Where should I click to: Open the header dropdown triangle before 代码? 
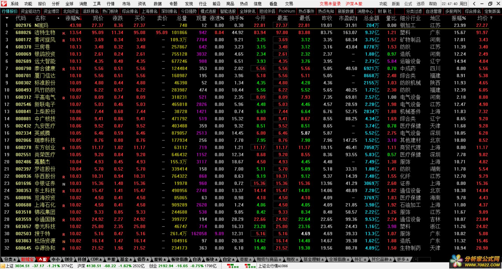(7, 18)
